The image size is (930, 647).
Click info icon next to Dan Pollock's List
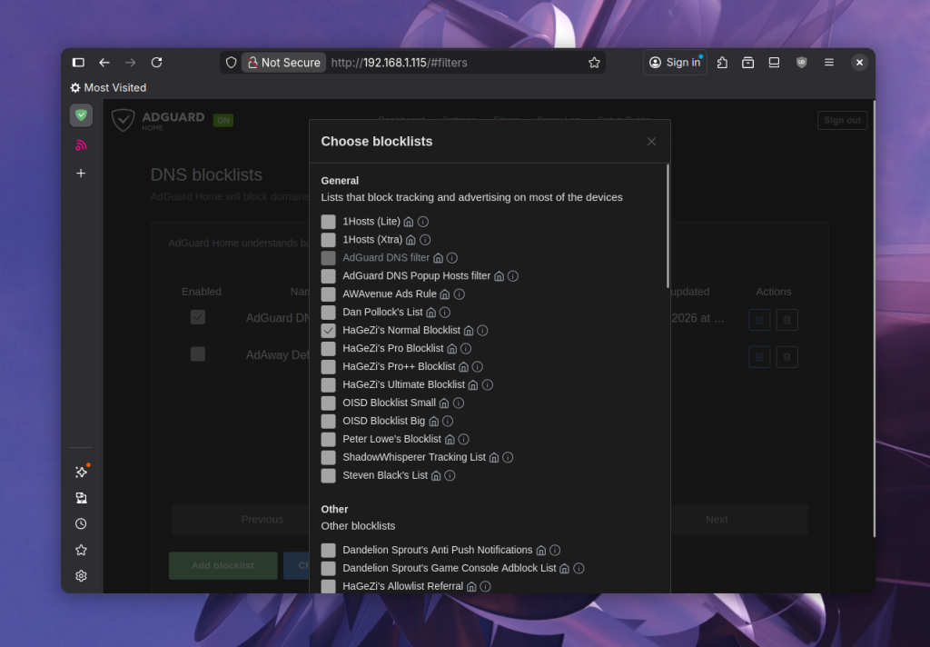445,313
